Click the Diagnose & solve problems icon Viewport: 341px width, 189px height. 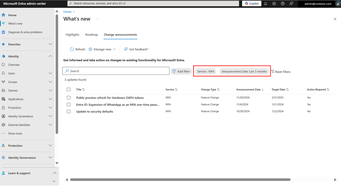(3, 32)
